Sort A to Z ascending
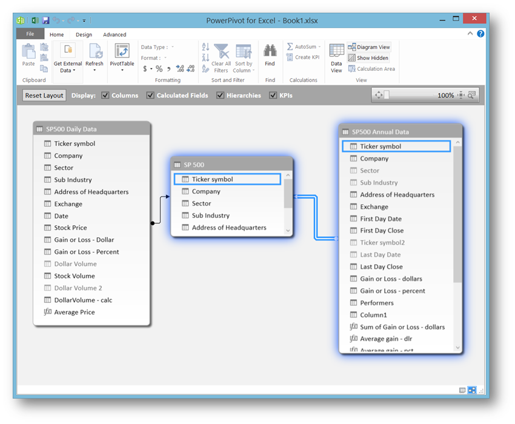Screen dimensions: 515x424 pos(205,47)
